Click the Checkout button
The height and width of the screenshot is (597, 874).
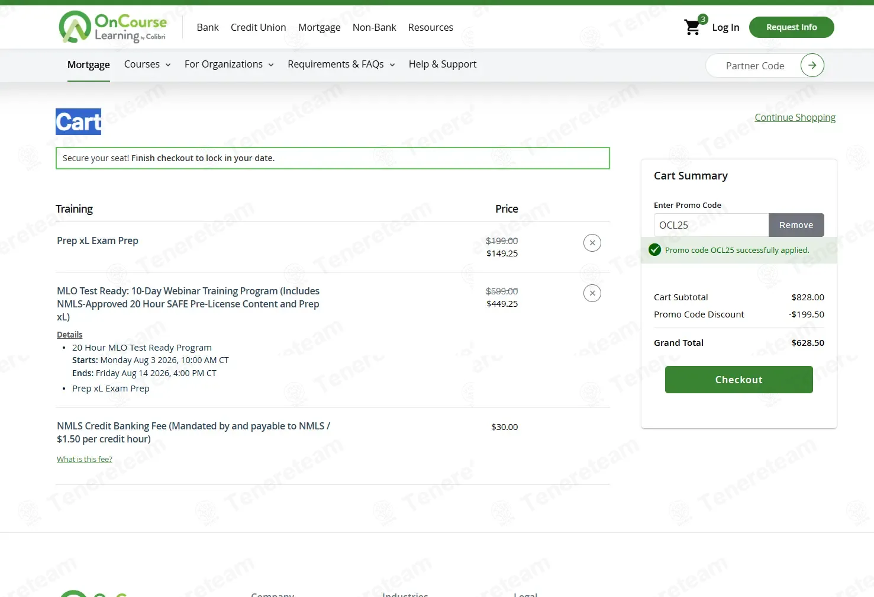click(738, 380)
